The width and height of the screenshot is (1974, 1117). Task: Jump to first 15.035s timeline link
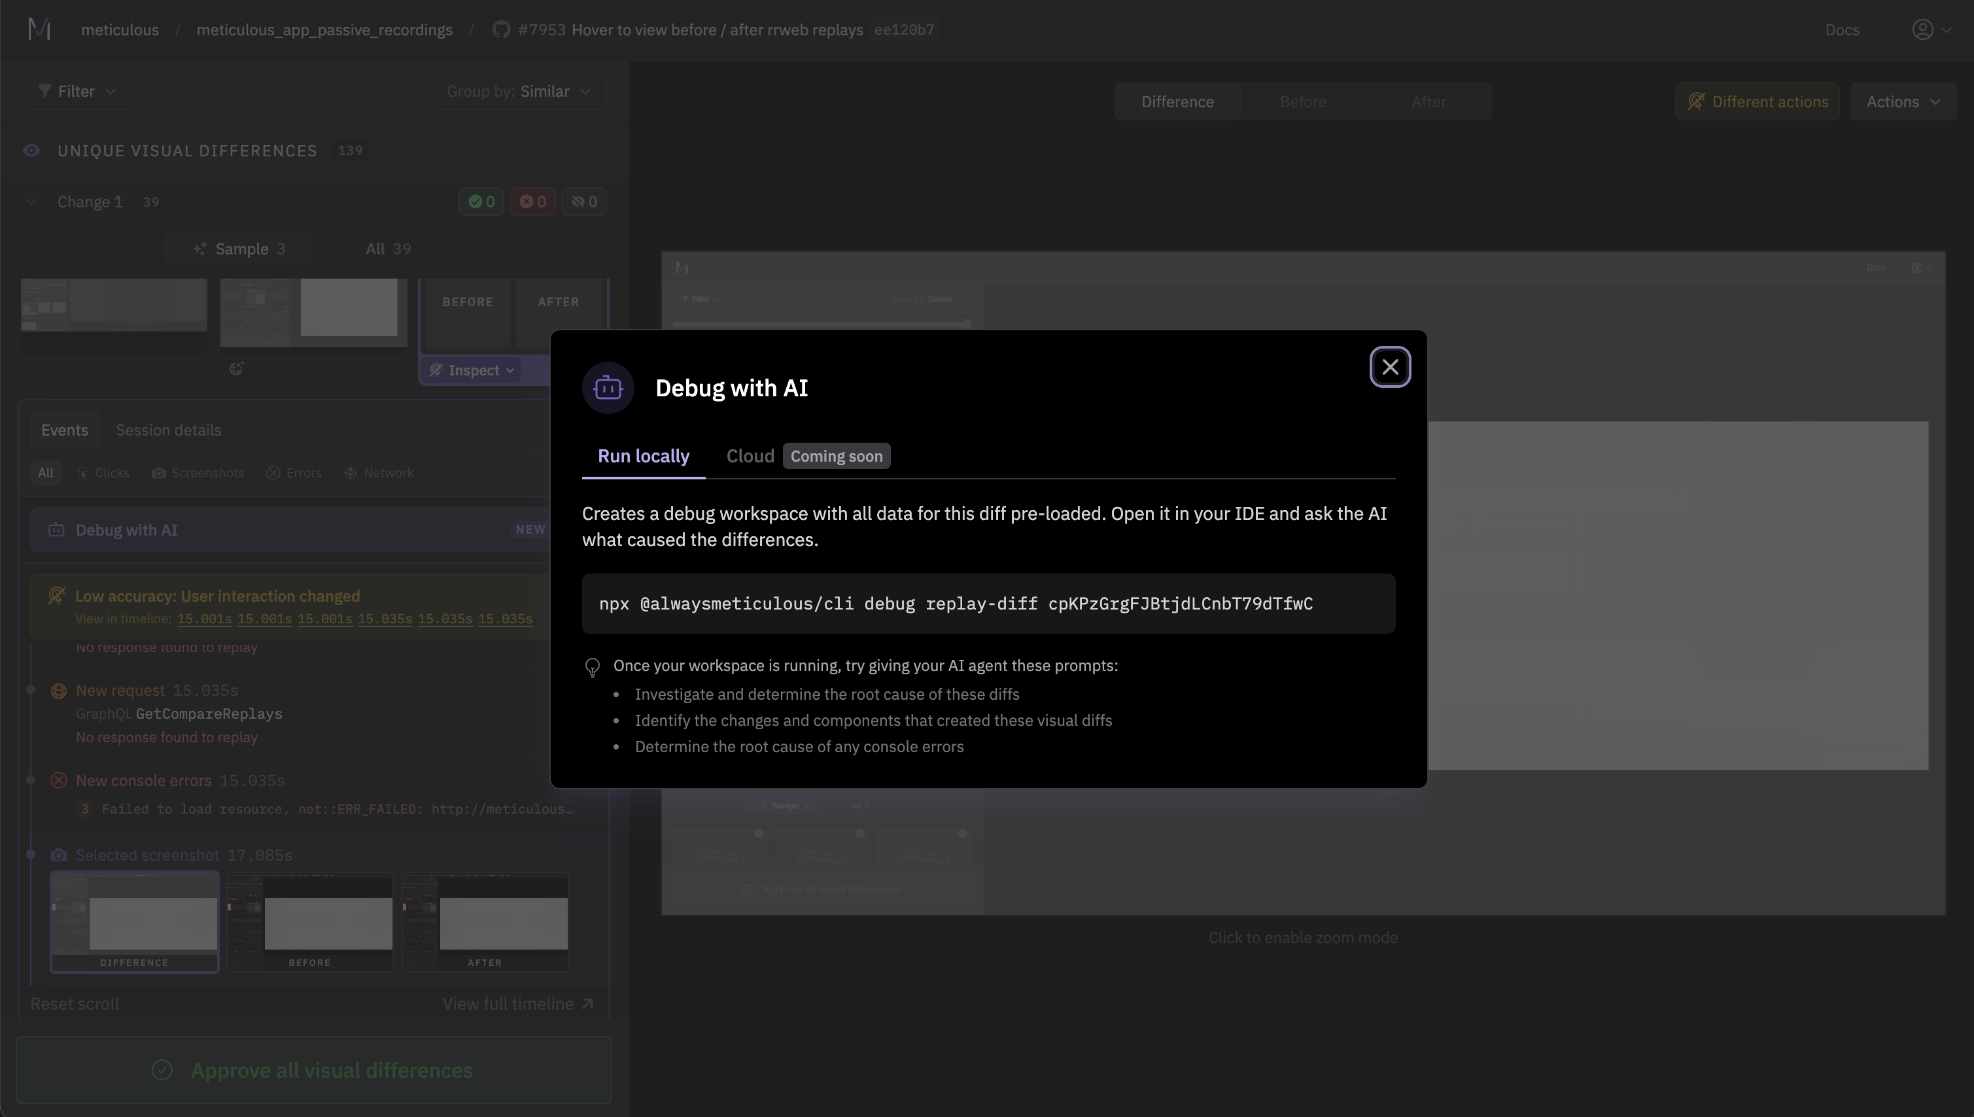(x=385, y=619)
